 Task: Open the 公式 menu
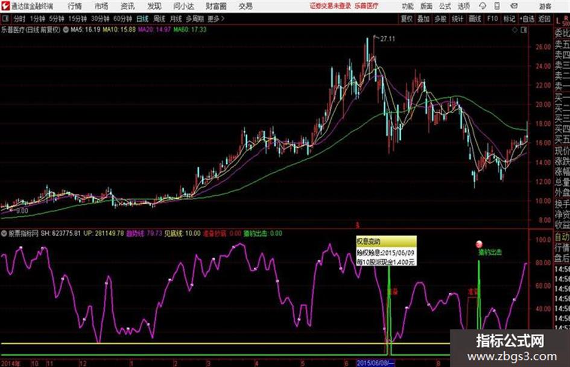[x=445, y=6]
